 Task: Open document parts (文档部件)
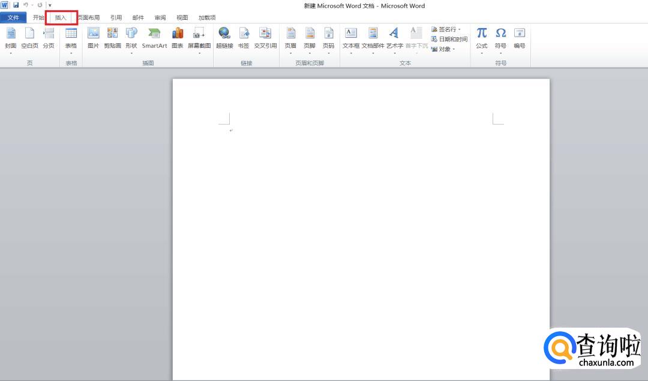point(373,41)
